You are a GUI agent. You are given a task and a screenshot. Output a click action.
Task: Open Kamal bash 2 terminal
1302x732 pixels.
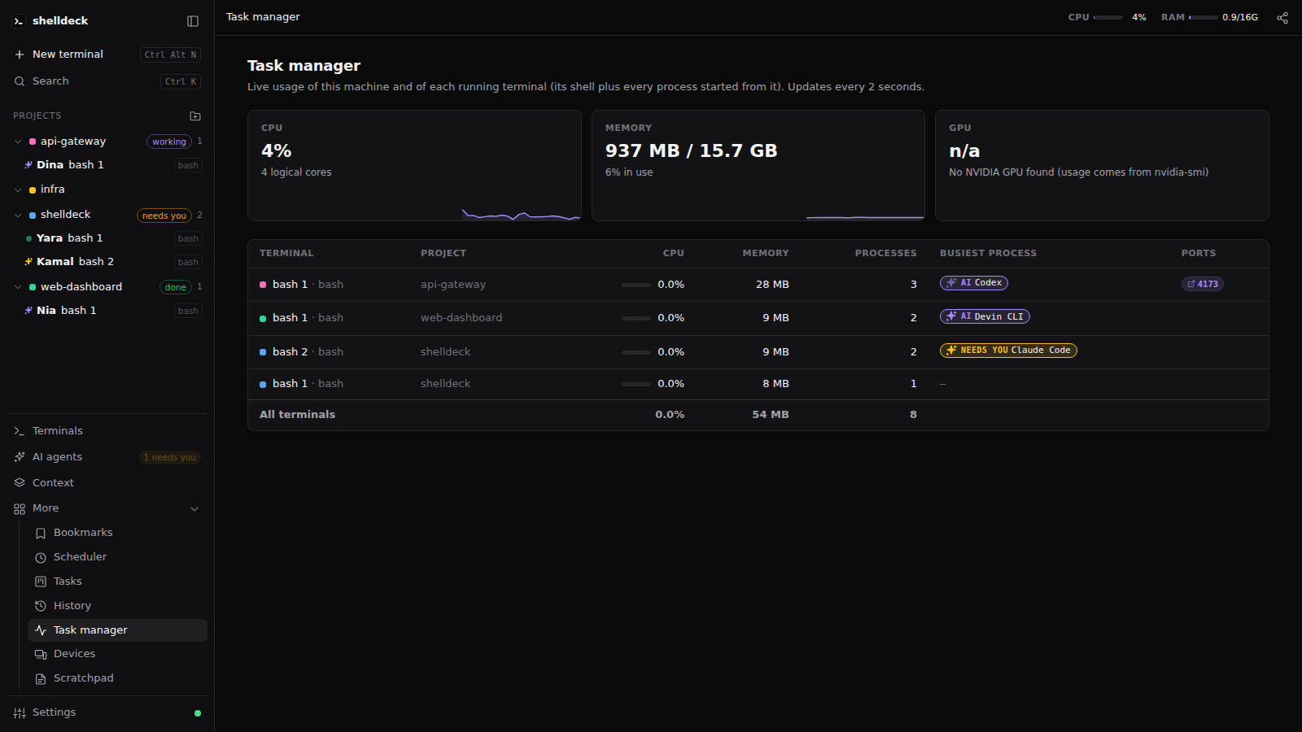[113, 262]
